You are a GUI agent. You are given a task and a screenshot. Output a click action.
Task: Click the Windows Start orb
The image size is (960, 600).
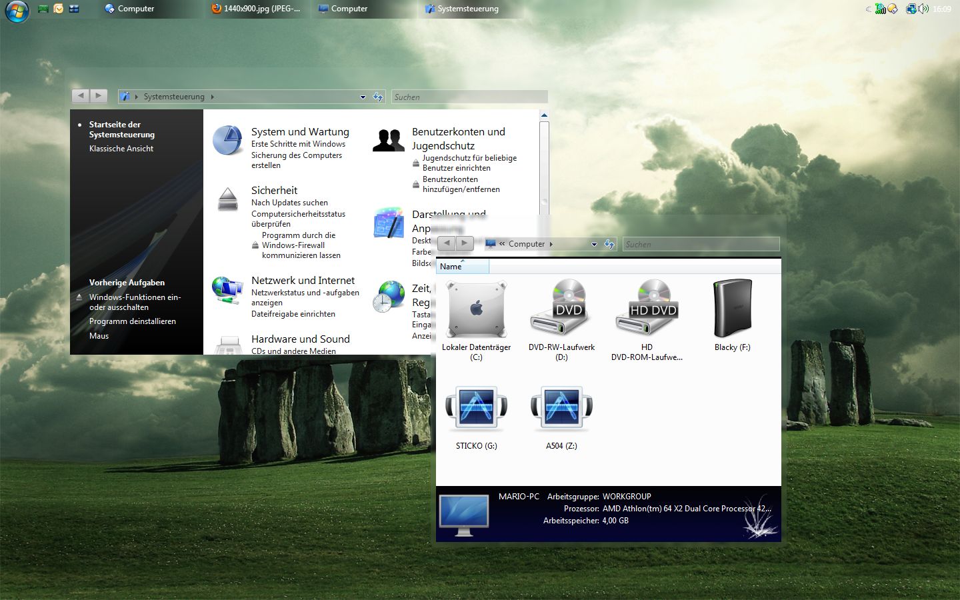[x=17, y=10]
